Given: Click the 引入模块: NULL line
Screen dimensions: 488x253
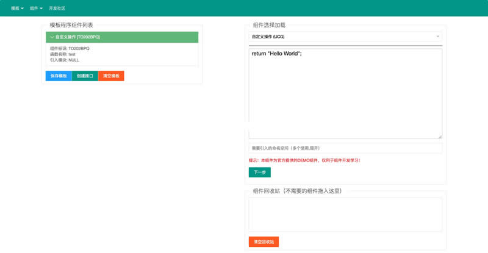Looking at the screenshot, I should click(x=65, y=60).
